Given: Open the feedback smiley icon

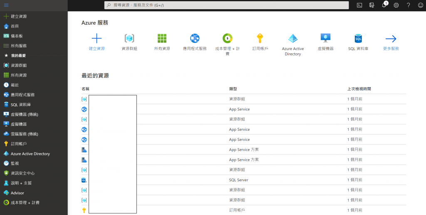Looking at the screenshot, I should click(420, 5).
